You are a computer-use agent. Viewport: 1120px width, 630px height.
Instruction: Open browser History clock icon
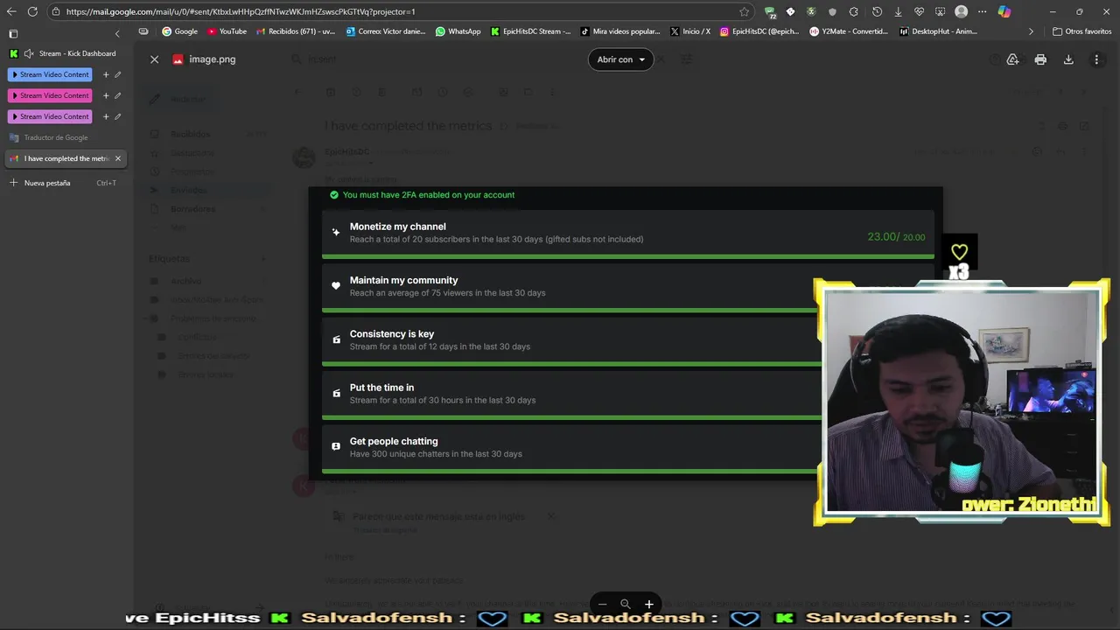click(x=878, y=11)
